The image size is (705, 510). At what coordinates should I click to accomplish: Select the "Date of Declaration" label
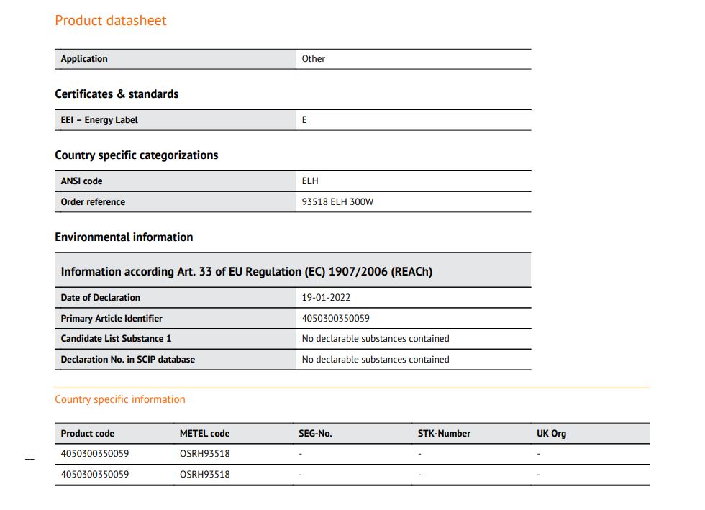101,298
